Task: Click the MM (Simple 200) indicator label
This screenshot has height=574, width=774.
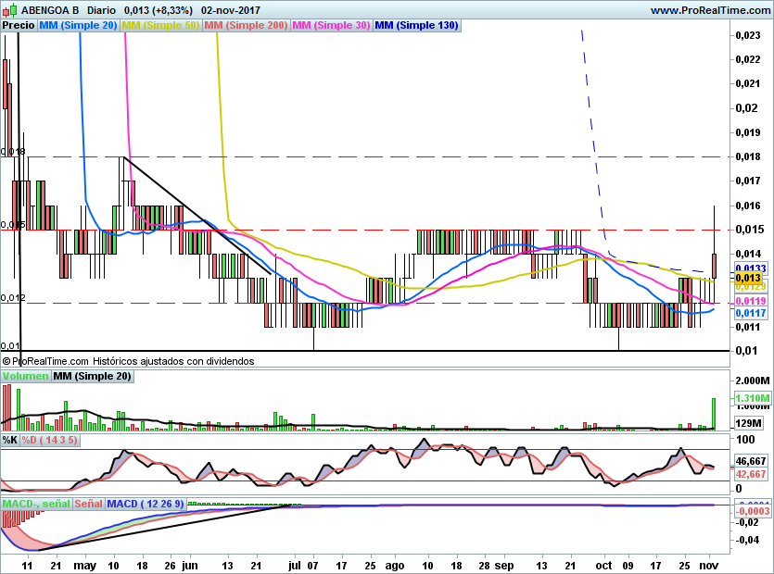Action: point(245,26)
